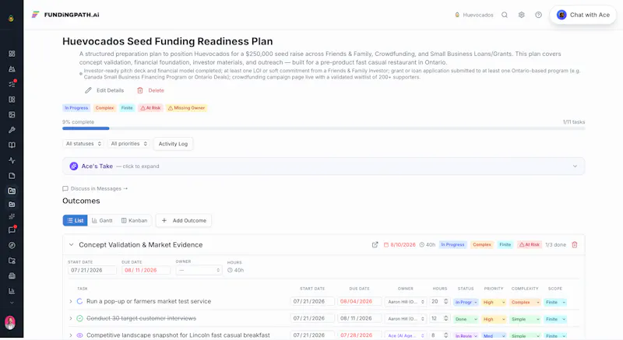Open the chat messages icon with red badge
Viewport: 623px width, 340px height.
(x=12, y=230)
